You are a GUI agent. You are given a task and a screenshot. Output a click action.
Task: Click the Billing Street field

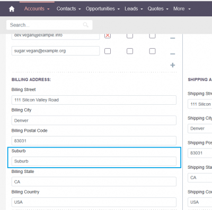point(94,100)
